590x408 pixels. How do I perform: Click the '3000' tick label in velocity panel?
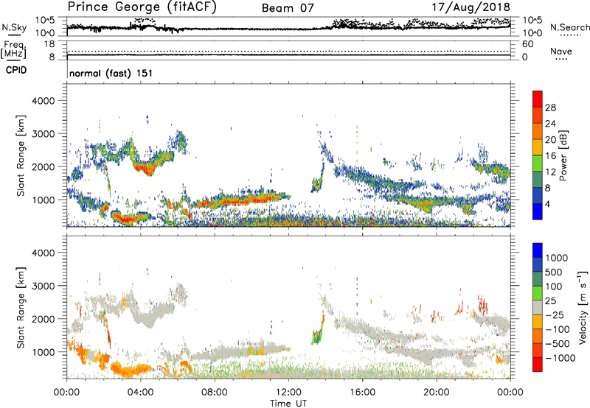(44, 286)
